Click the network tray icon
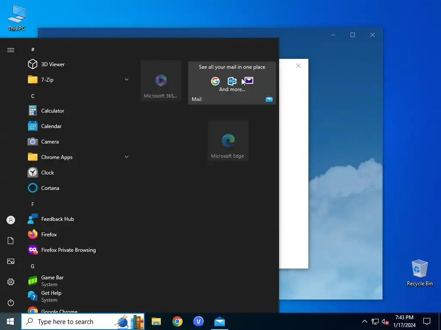This screenshot has height=330, width=441. pos(375,321)
